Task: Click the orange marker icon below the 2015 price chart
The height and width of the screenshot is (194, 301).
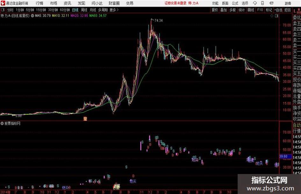Action: point(85,119)
